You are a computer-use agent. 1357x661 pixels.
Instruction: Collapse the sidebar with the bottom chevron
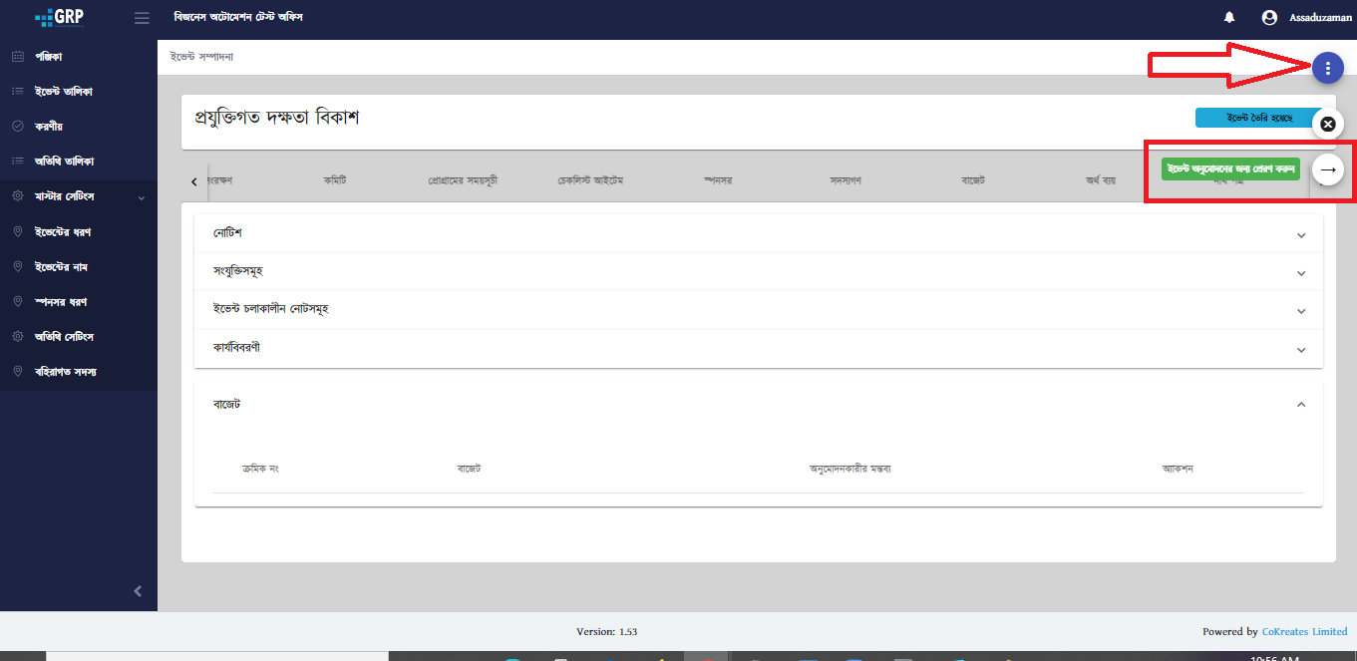[138, 591]
